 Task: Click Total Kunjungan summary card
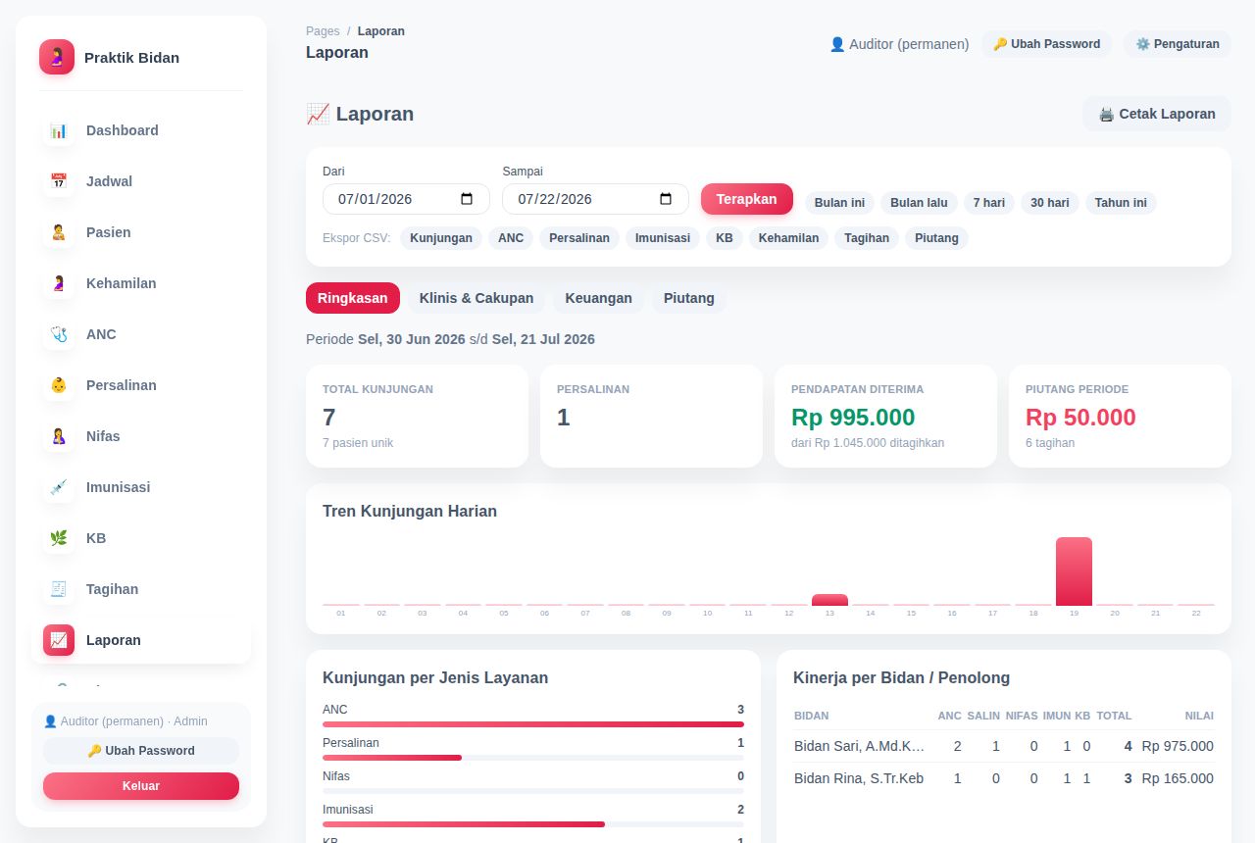417,416
